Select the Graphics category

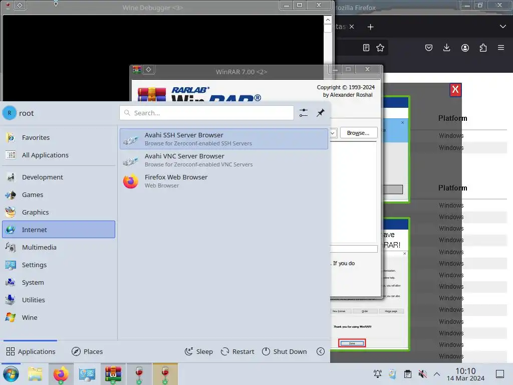(x=59, y=212)
